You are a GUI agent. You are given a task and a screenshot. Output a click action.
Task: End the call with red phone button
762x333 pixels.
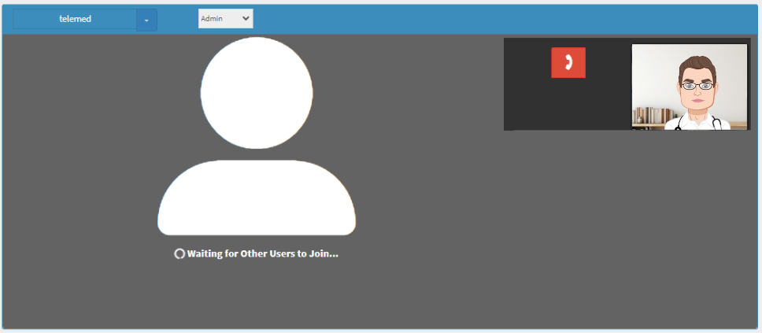(568, 63)
